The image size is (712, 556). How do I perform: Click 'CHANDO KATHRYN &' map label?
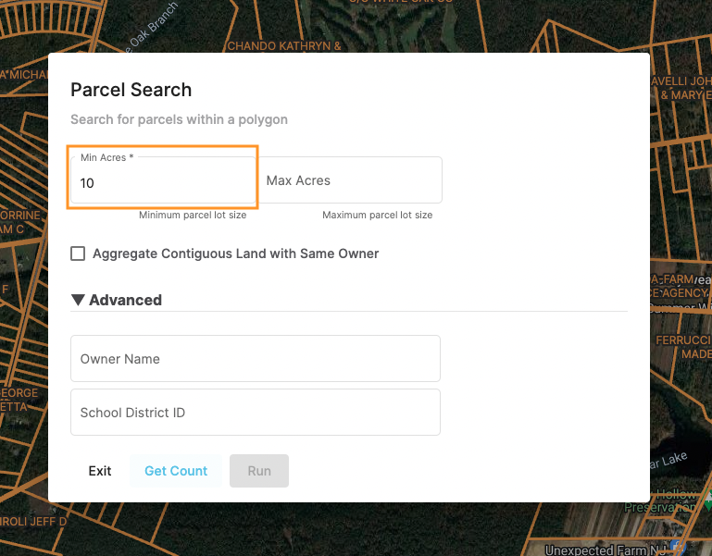click(284, 46)
